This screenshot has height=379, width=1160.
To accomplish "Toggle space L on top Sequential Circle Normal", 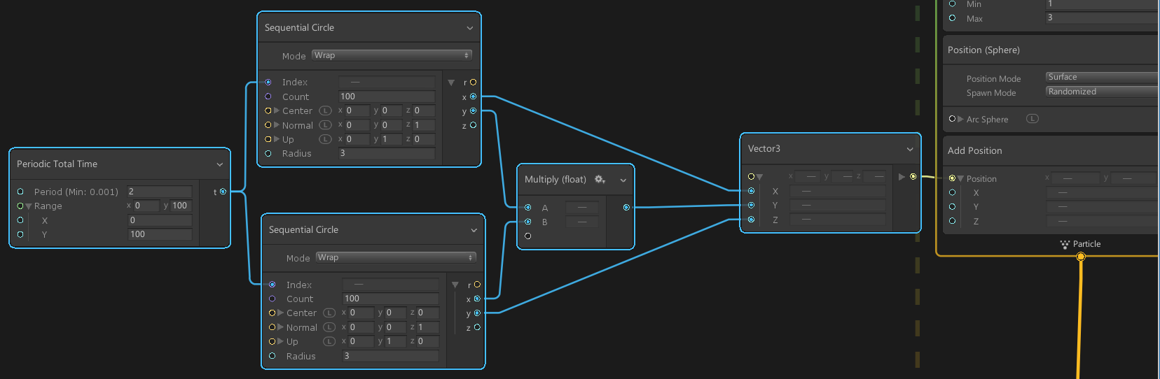I will pyautogui.click(x=325, y=125).
